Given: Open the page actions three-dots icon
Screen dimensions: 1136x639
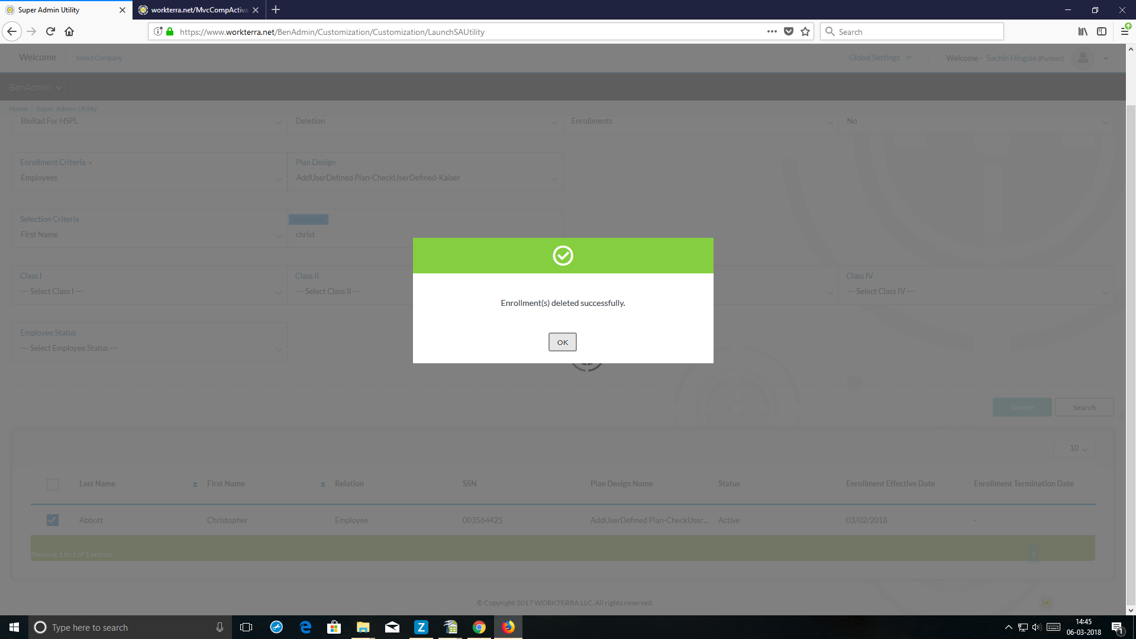Looking at the screenshot, I should [x=772, y=32].
